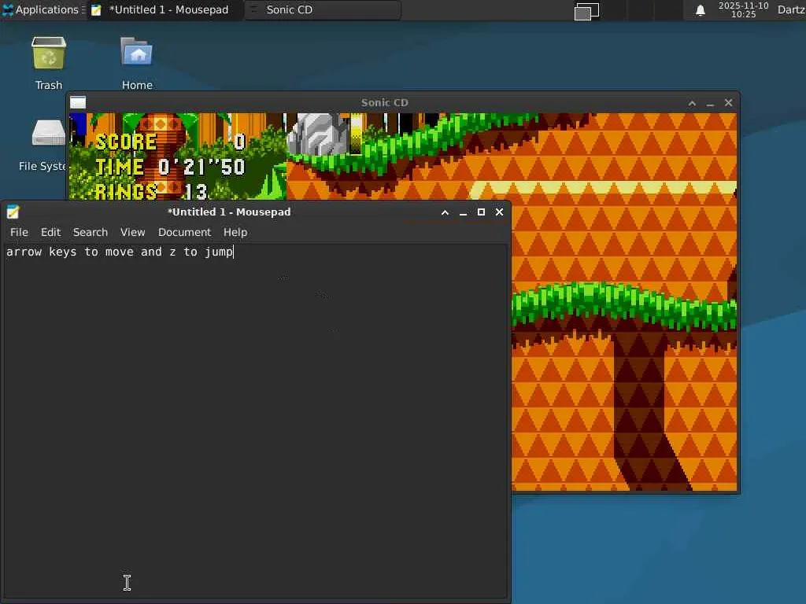Click the Sonic CD window menu icon

78,103
